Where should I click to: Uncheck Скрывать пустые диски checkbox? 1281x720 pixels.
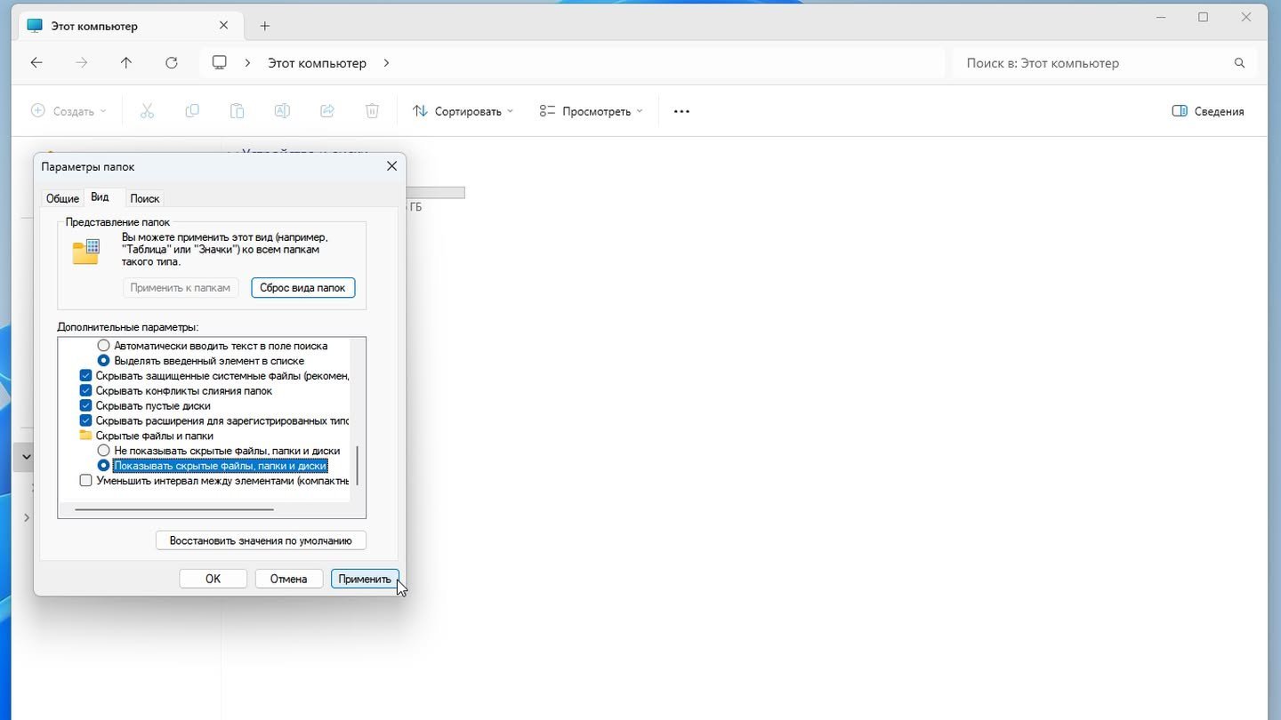click(85, 405)
